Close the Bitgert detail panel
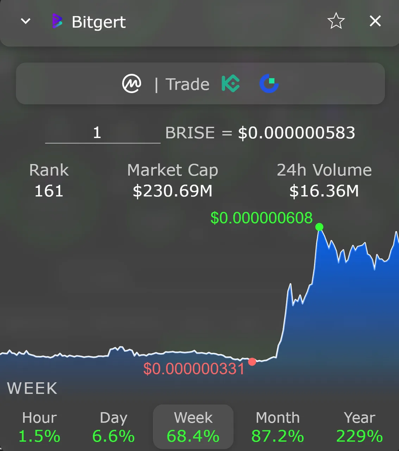The width and height of the screenshot is (399, 451). 375,21
